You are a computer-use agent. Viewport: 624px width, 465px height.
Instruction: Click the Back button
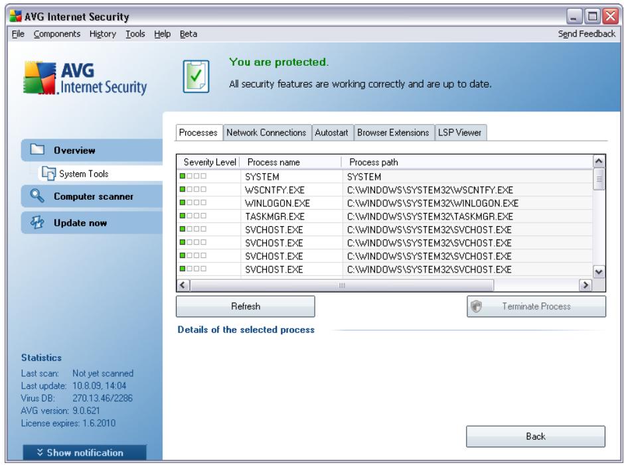tap(536, 436)
